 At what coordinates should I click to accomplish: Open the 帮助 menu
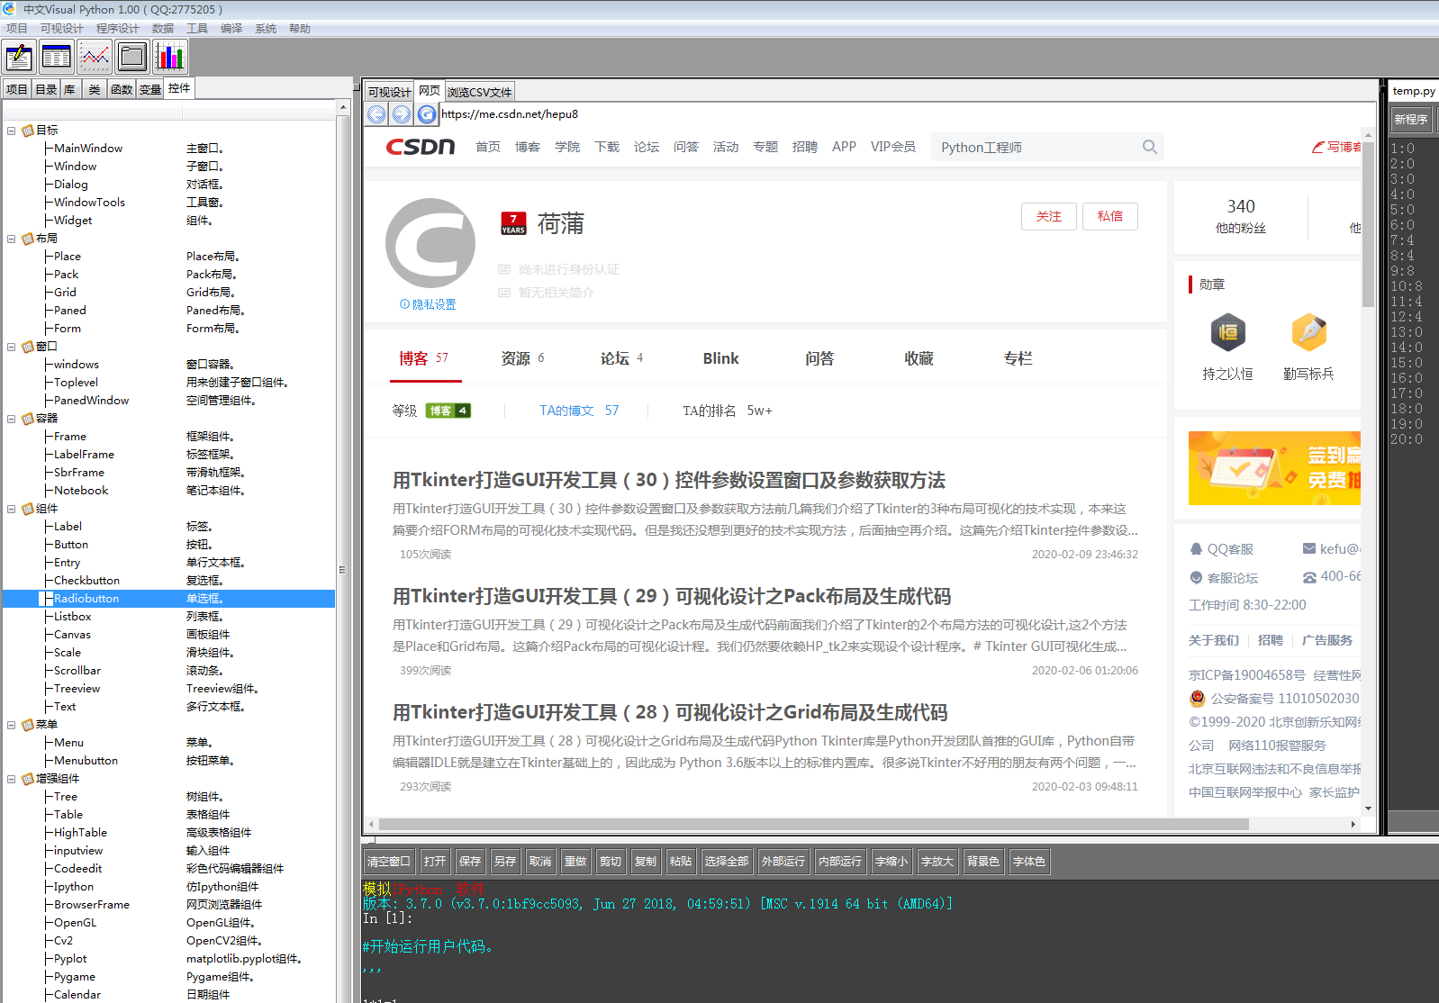pyautogui.click(x=300, y=29)
